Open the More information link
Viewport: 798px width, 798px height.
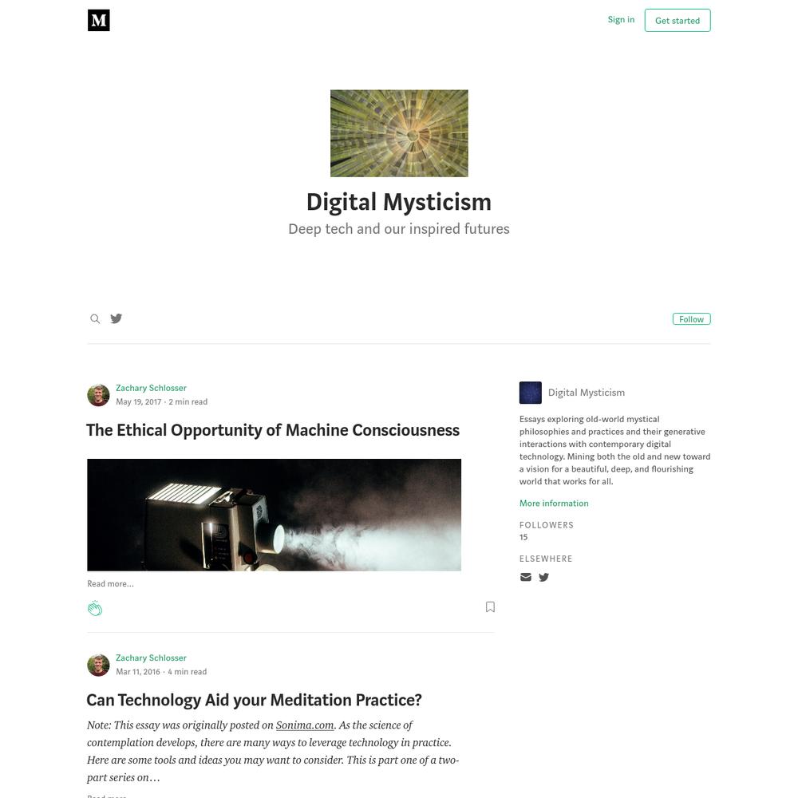(x=554, y=504)
